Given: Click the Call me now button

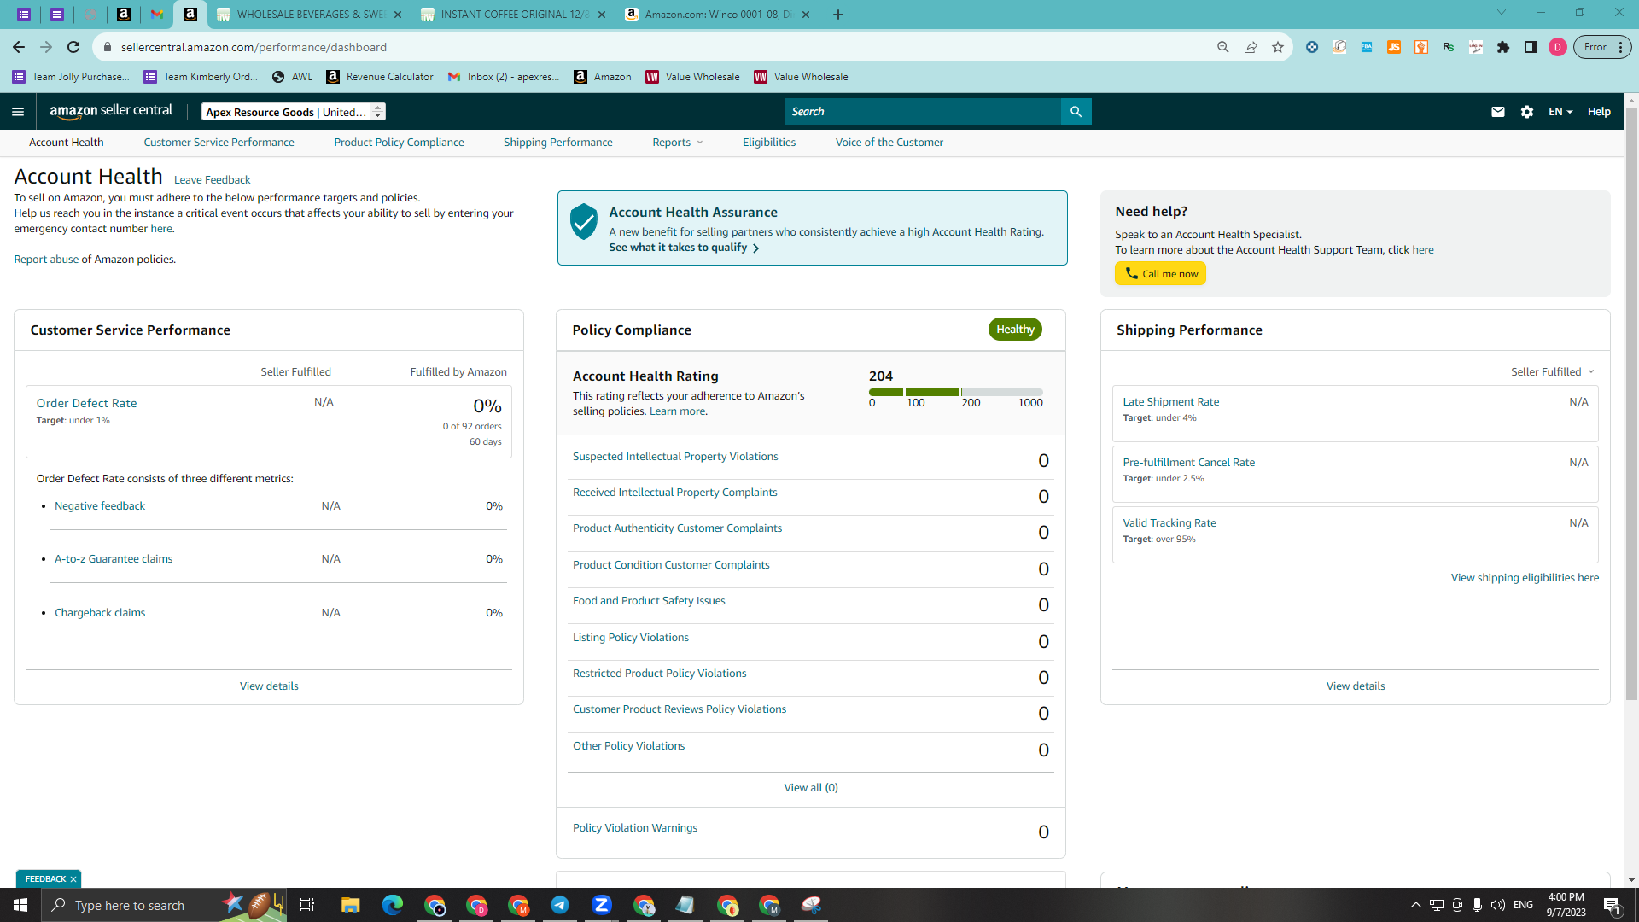Looking at the screenshot, I should coord(1160,273).
